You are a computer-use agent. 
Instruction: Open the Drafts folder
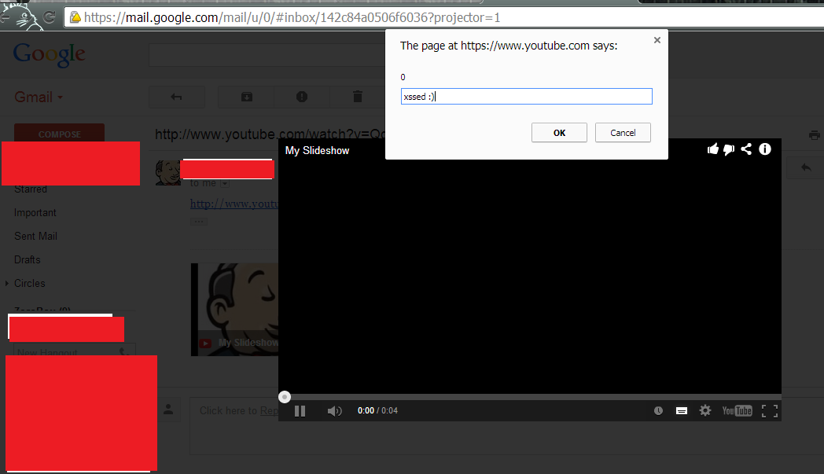(27, 259)
